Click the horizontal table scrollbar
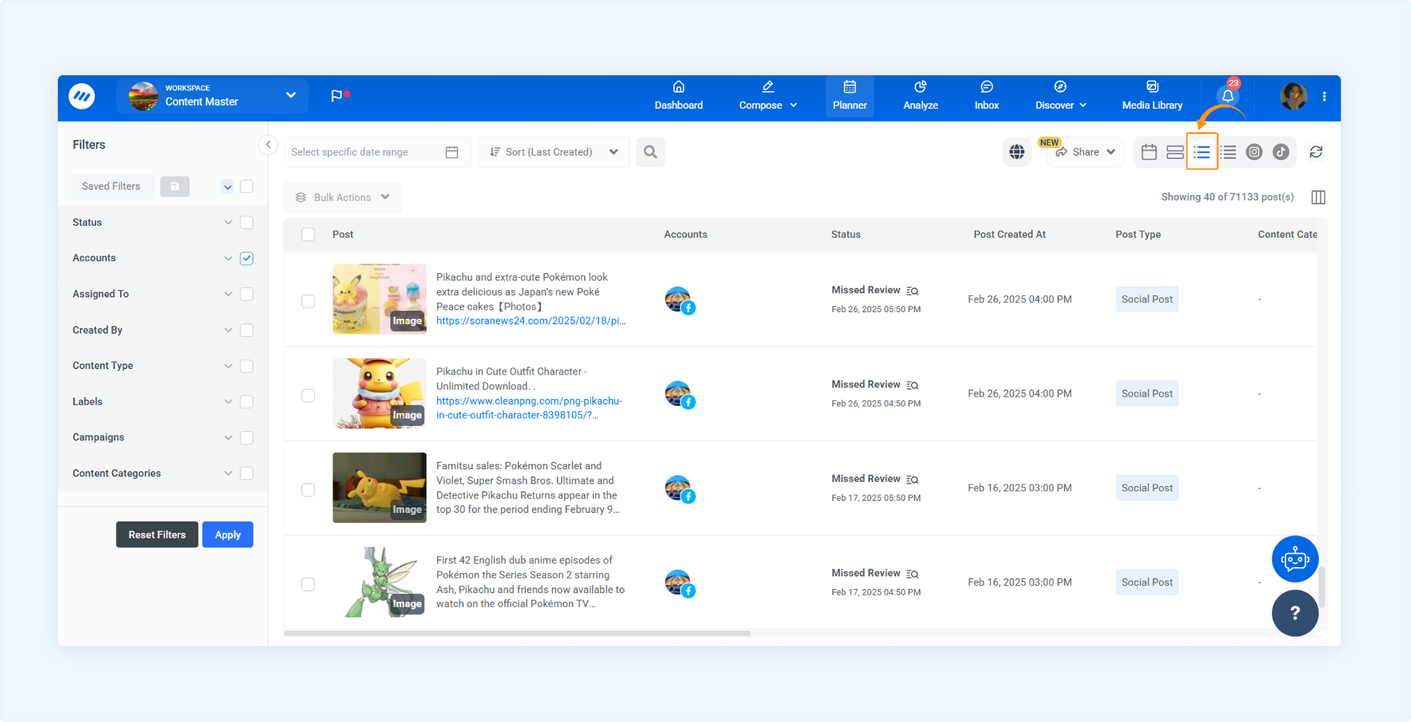The height and width of the screenshot is (722, 1411). [x=517, y=633]
